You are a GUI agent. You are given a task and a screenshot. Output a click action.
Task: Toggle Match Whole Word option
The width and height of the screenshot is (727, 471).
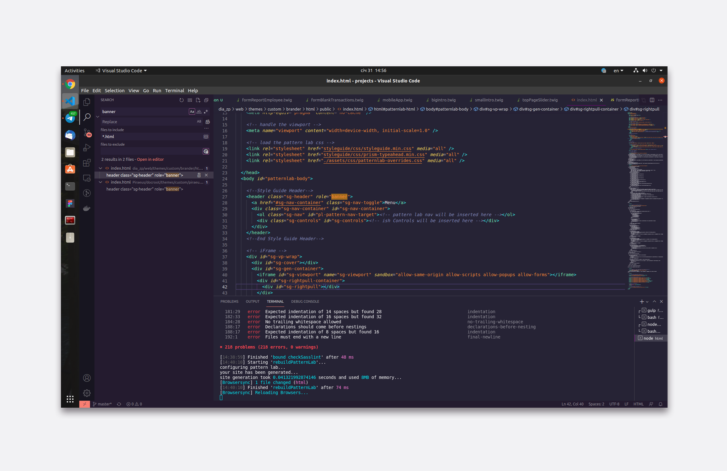(199, 111)
